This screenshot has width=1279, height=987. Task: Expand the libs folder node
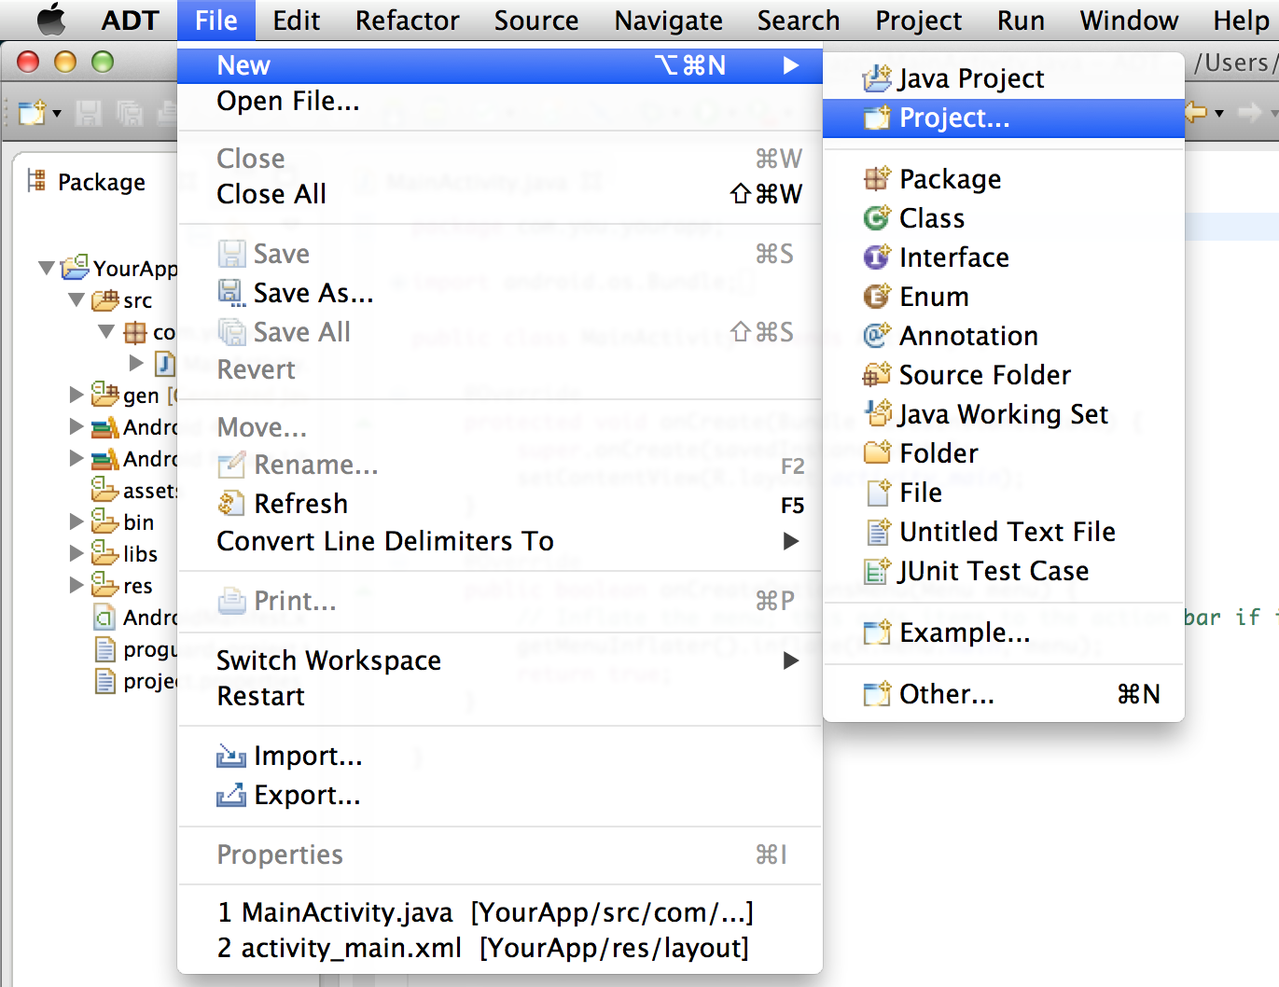pyautogui.click(x=76, y=553)
